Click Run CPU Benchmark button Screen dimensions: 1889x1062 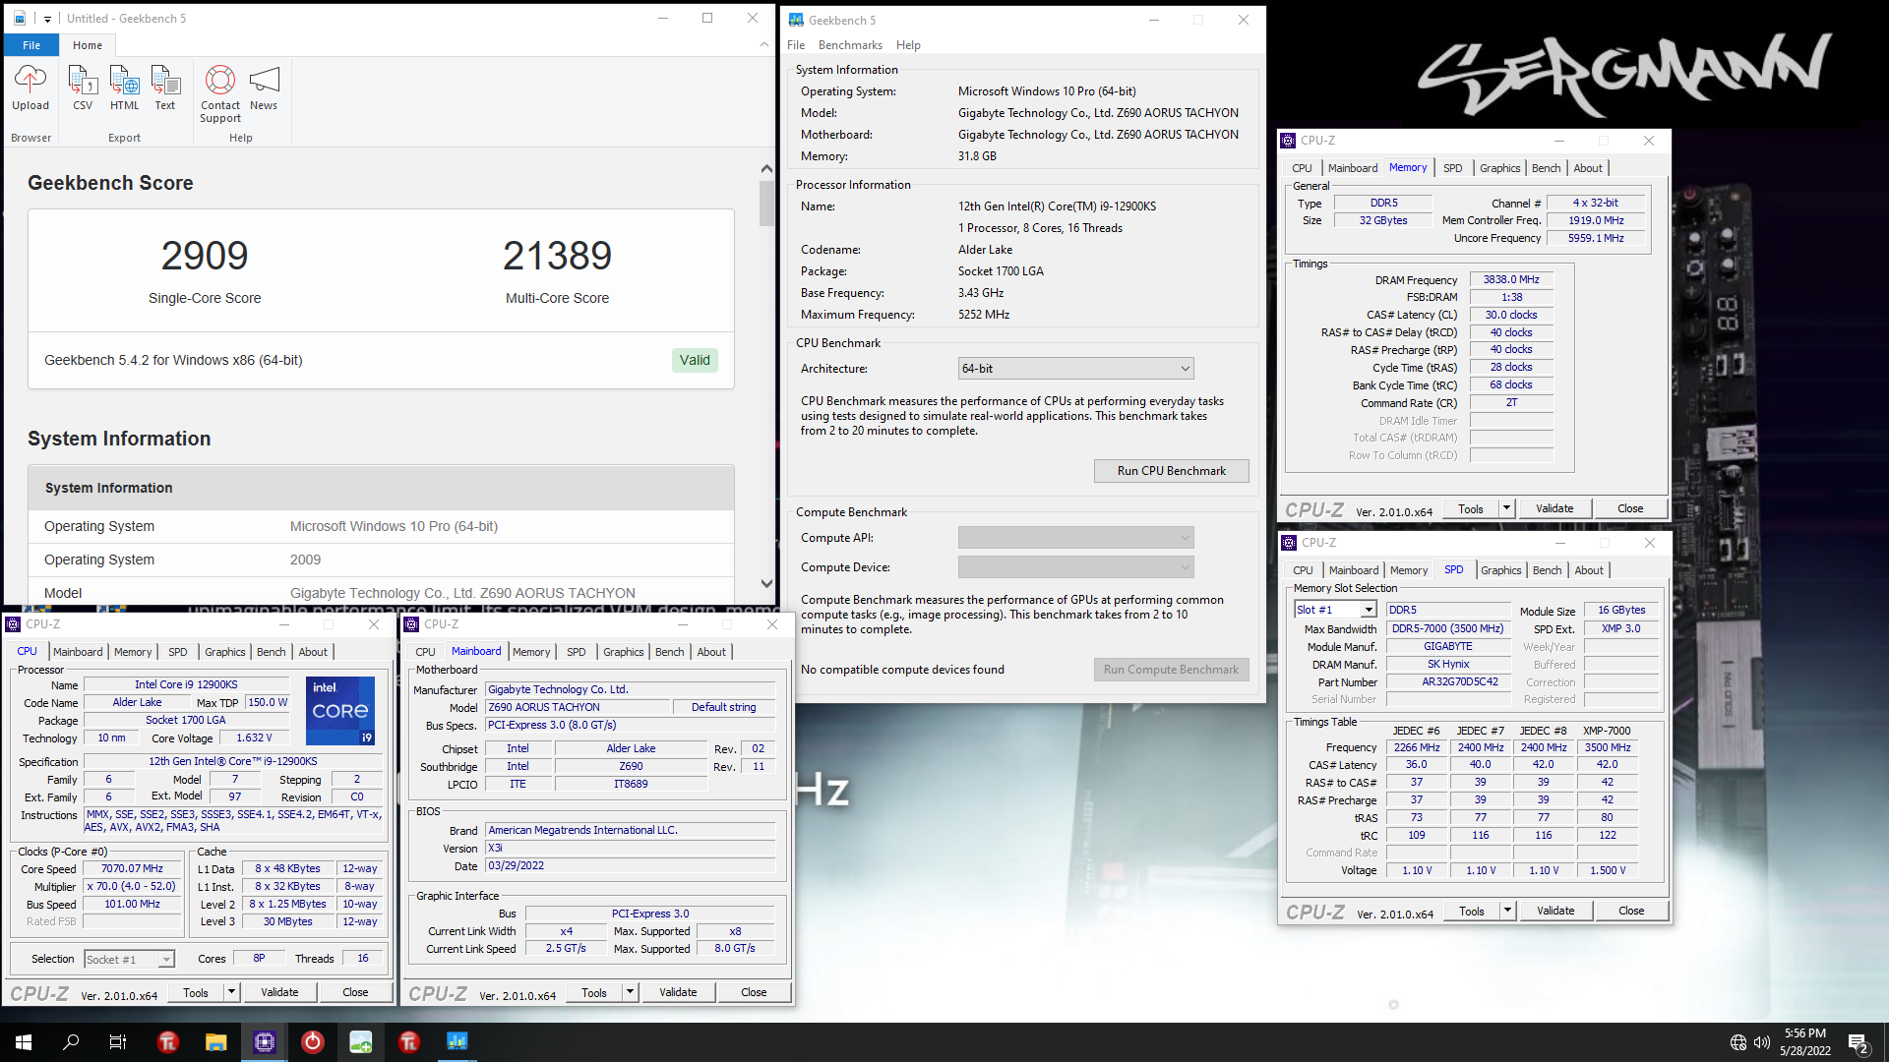[x=1171, y=471]
